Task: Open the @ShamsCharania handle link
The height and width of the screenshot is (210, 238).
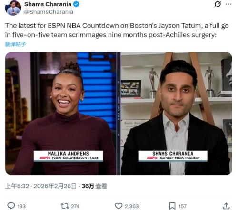Action: pos(49,12)
